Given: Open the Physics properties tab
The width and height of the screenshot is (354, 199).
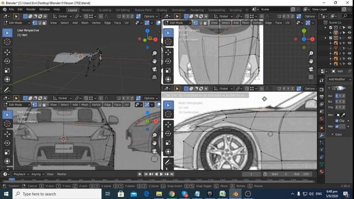Looking at the screenshot, I should [321, 150].
